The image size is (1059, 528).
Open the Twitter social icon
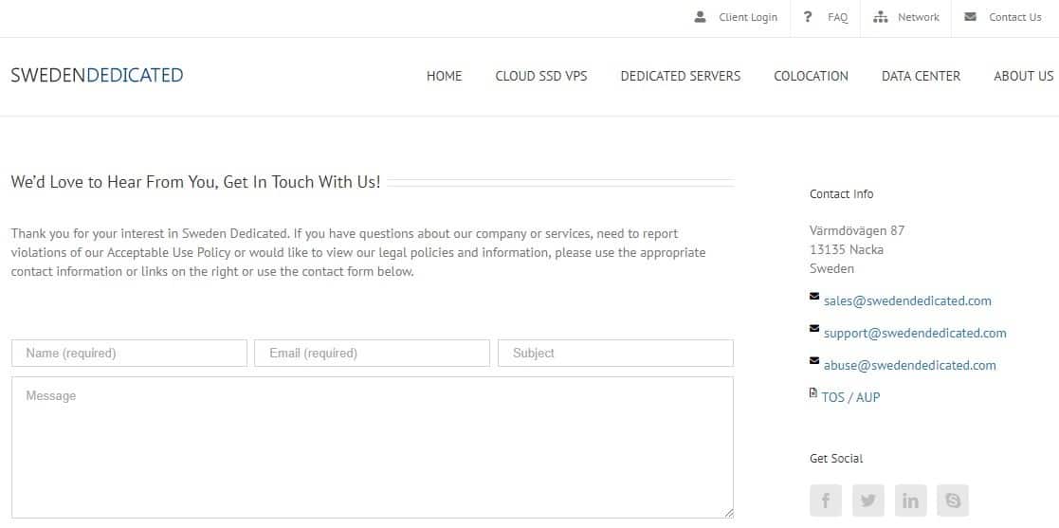pyautogui.click(x=867, y=501)
